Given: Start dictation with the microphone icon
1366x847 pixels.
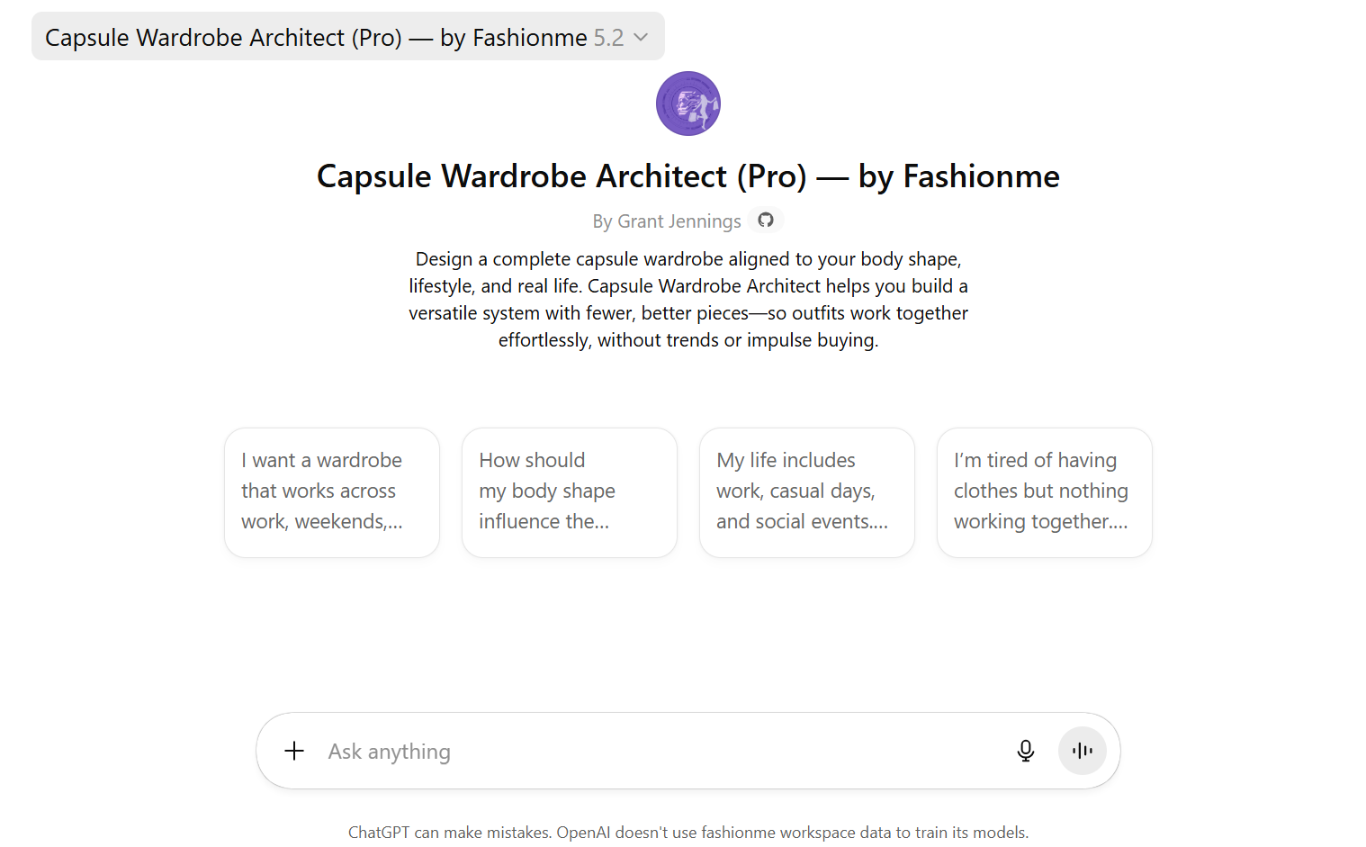Looking at the screenshot, I should point(1026,751).
